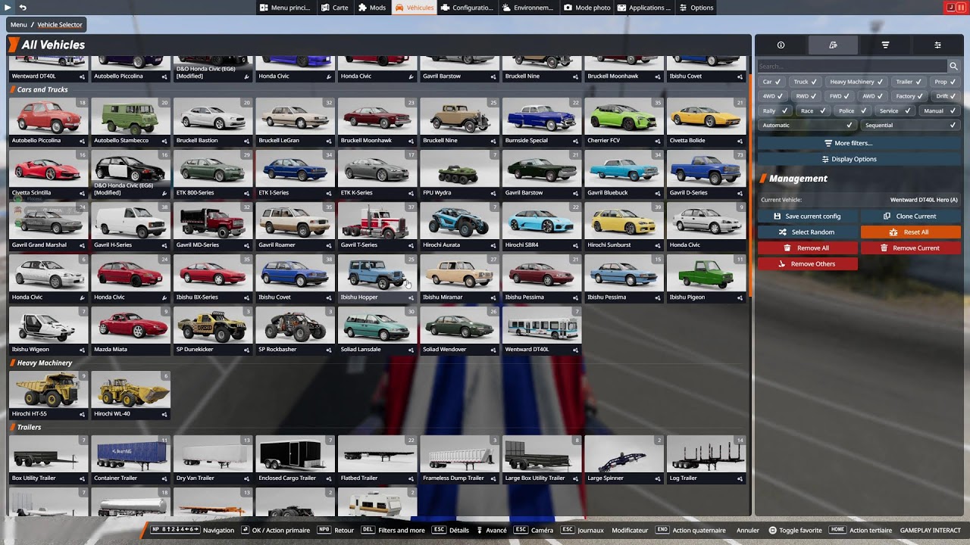Screen dimensions: 970x545
Task: Toggle the Truck filter checkbox
Action: pos(806,82)
